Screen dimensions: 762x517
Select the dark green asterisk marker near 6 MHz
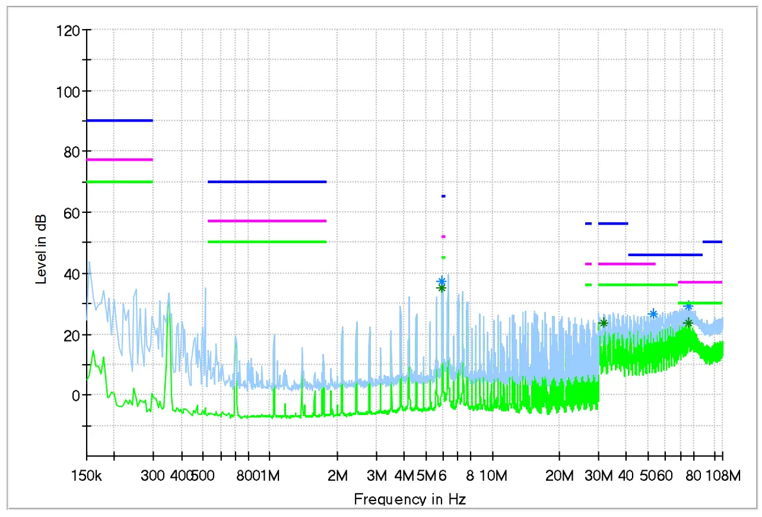click(442, 288)
